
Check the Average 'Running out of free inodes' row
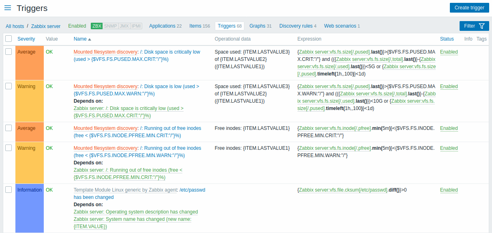point(9,128)
